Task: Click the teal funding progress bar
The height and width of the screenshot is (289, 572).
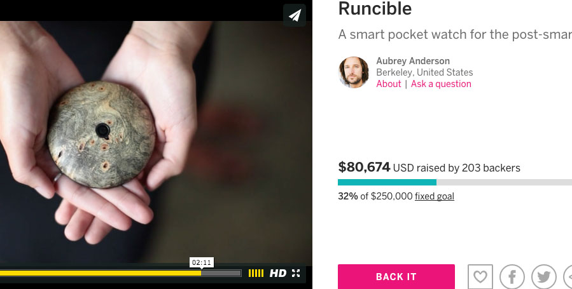Action: tap(387, 182)
